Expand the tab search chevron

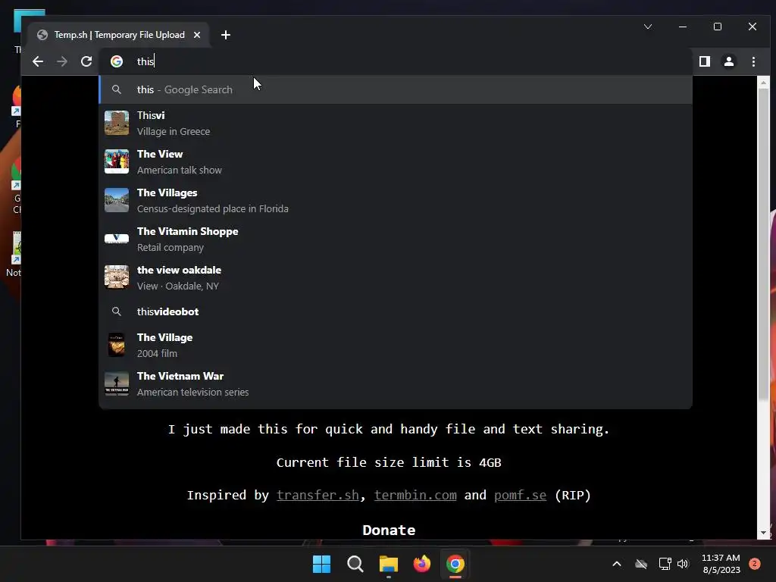(x=648, y=27)
